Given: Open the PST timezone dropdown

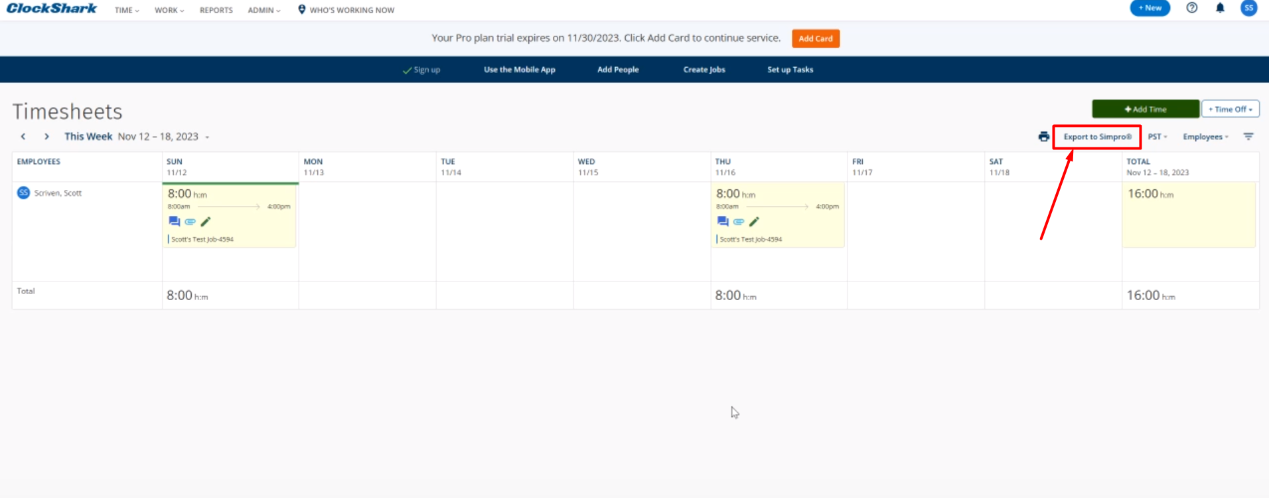Looking at the screenshot, I should coord(1157,137).
